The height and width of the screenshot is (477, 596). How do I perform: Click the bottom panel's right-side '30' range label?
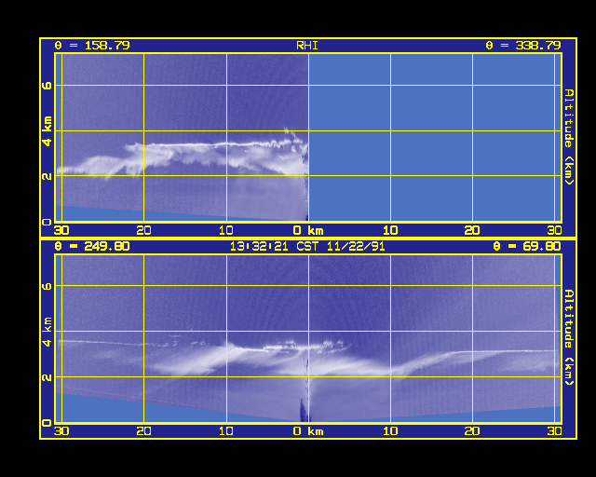555,431
